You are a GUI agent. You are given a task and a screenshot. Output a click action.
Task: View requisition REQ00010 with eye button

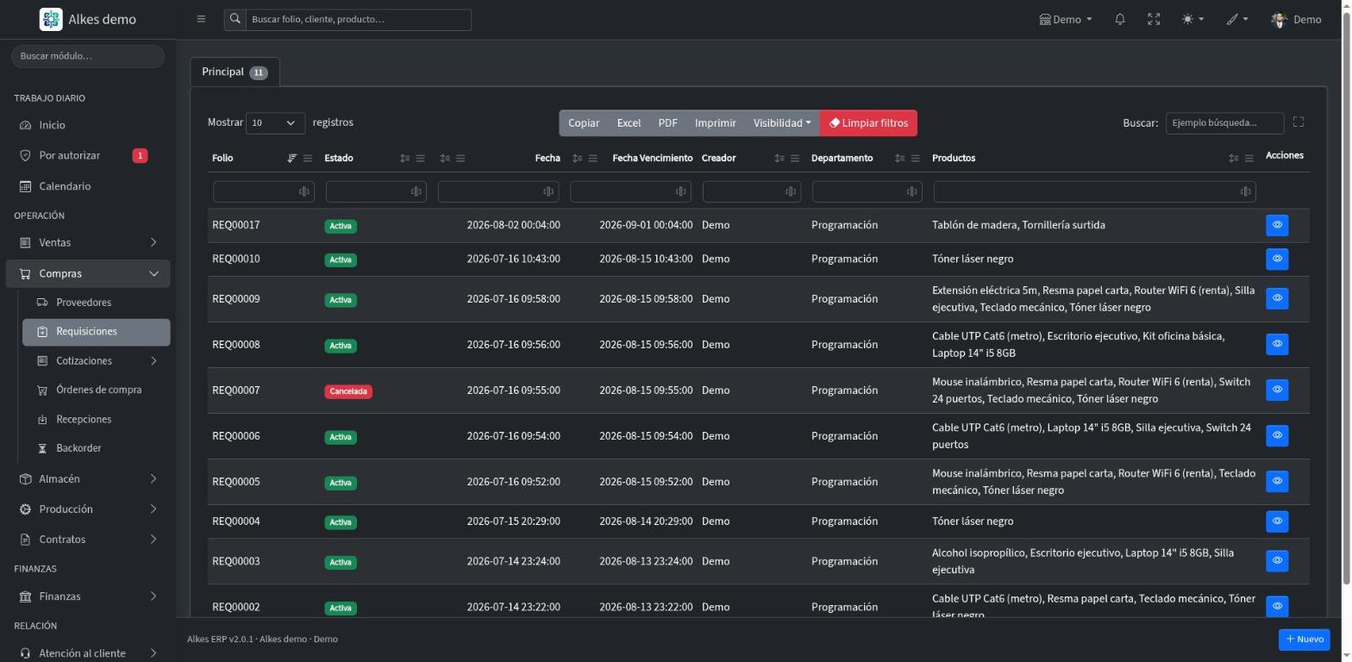[1277, 259]
